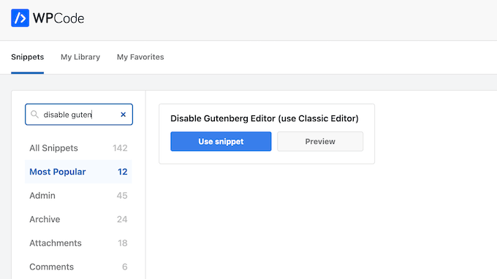Open the My Favorites tab
The image size is (497, 279).
click(140, 57)
